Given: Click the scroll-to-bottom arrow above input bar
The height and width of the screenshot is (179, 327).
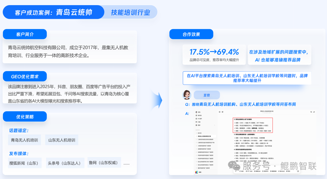Looking at the screenshot, I should click(267, 162).
